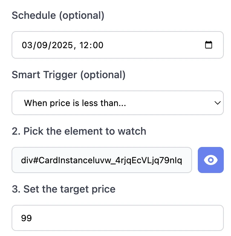
Task: Click the "2. Pick the element to watch" heading
Action: (x=79, y=131)
